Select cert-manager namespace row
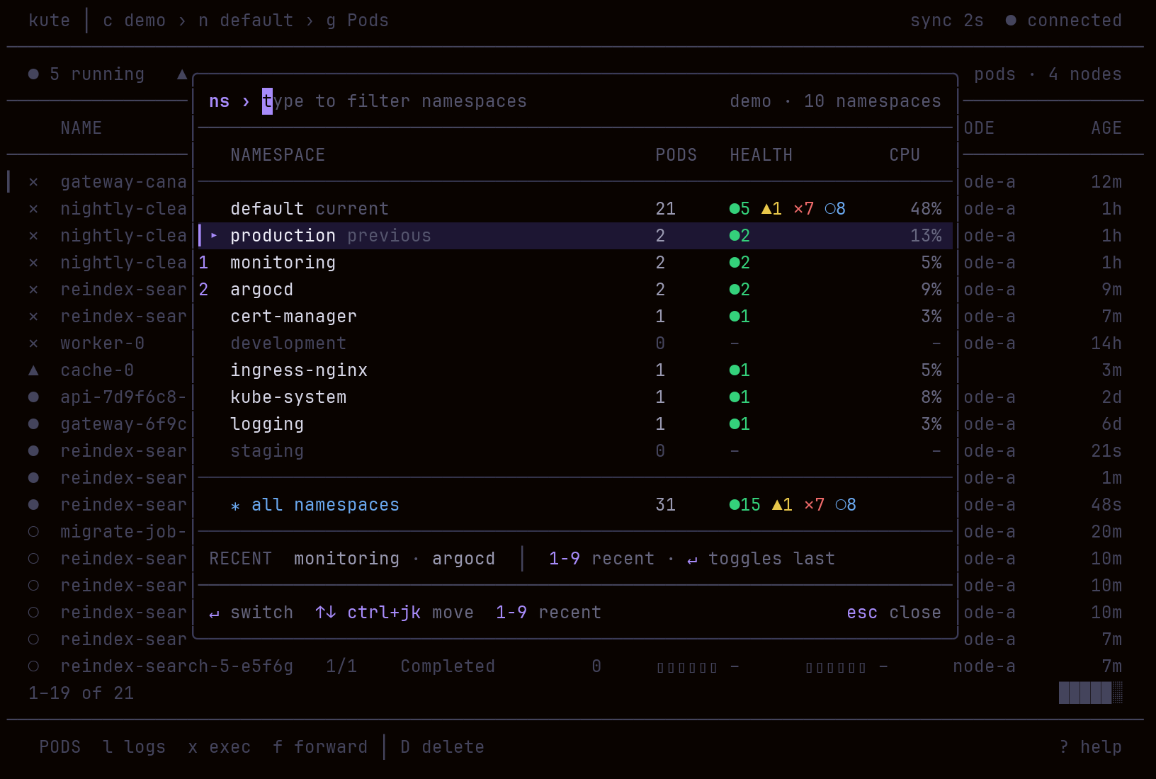1156x779 pixels. point(575,317)
